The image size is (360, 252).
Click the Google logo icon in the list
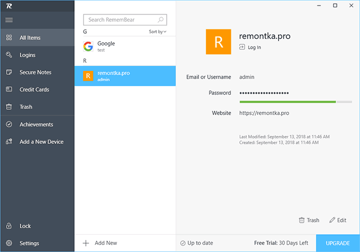click(88, 47)
